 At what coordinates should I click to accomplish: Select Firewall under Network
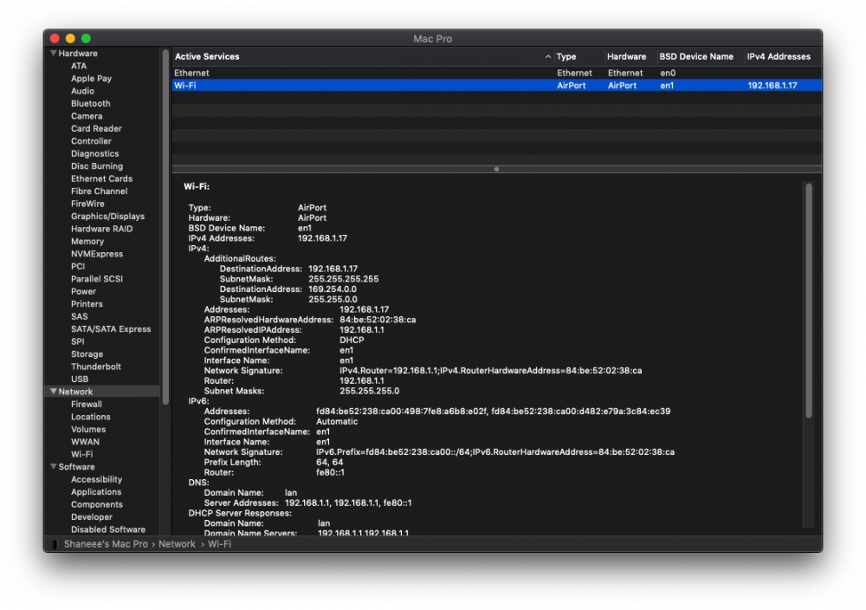[x=86, y=404]
